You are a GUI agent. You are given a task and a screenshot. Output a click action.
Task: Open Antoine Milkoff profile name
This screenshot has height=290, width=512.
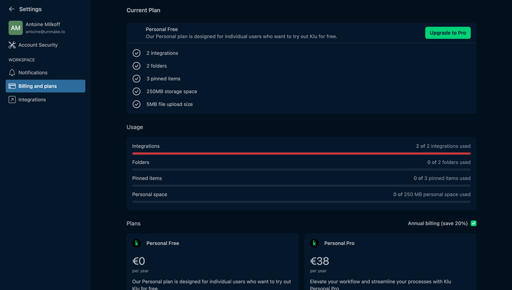[43, 24]
